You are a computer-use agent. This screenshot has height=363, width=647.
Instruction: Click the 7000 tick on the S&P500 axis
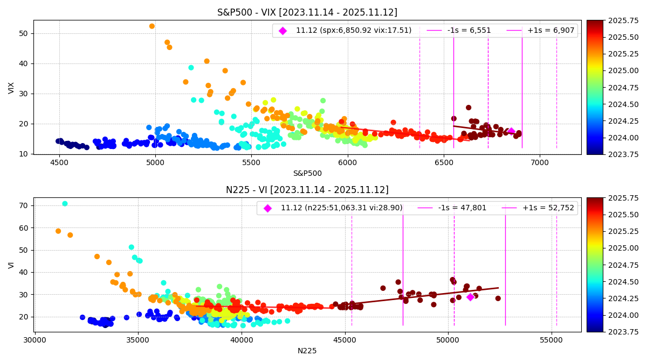(x=540, y=161)
